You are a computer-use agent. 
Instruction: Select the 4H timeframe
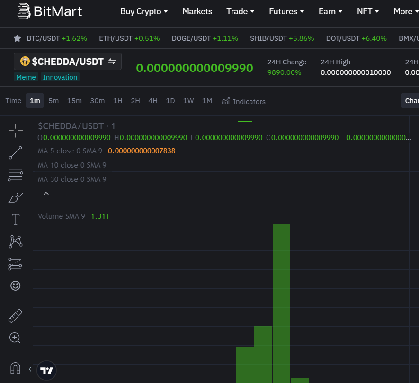pos(153,101)
